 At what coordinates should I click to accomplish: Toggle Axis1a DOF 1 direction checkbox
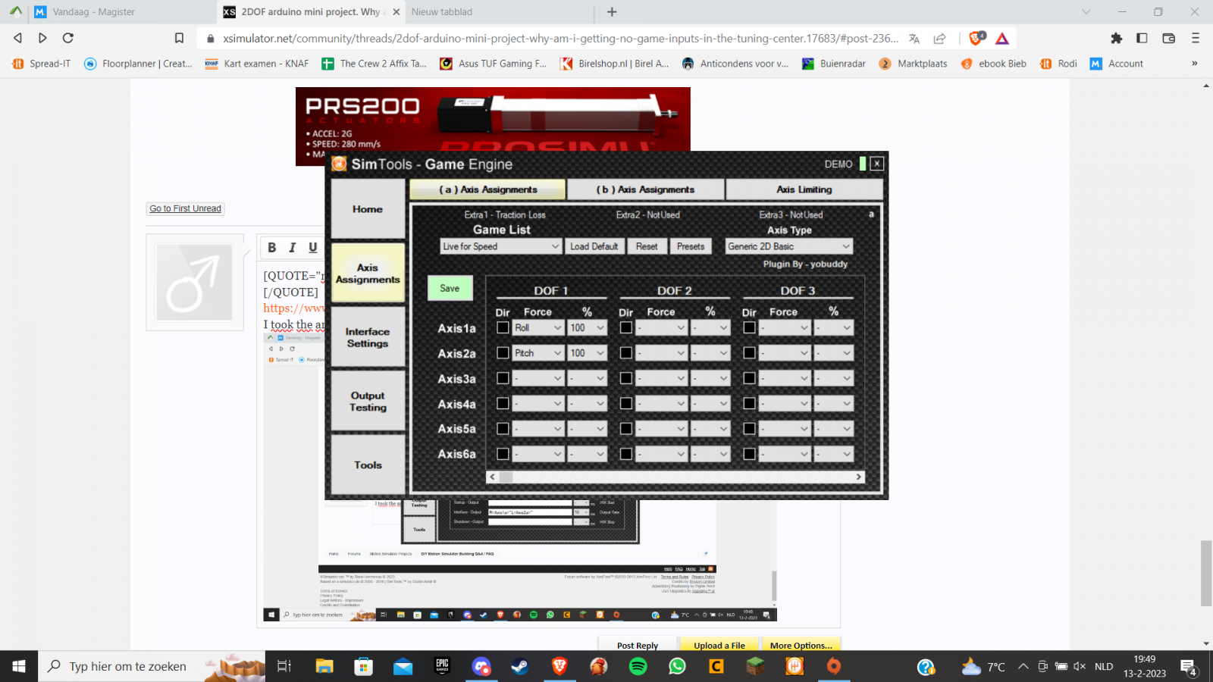point(503,327)
